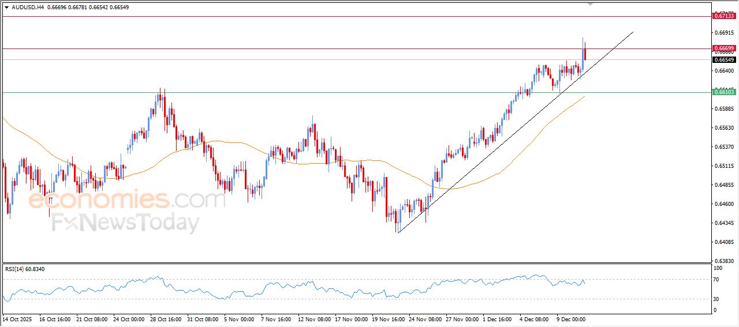
Task: Click the 0.66400 price axis value
Action: point(725,71)
